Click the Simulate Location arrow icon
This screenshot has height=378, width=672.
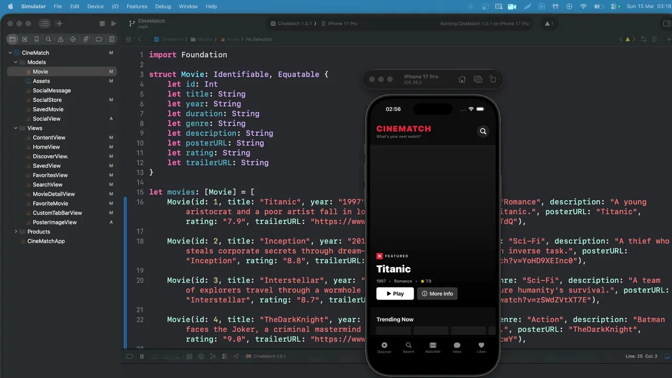236,356
